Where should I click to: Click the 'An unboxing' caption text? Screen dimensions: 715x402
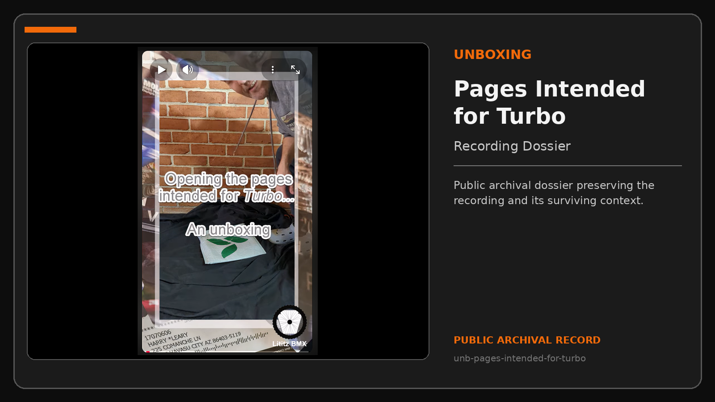228,230
